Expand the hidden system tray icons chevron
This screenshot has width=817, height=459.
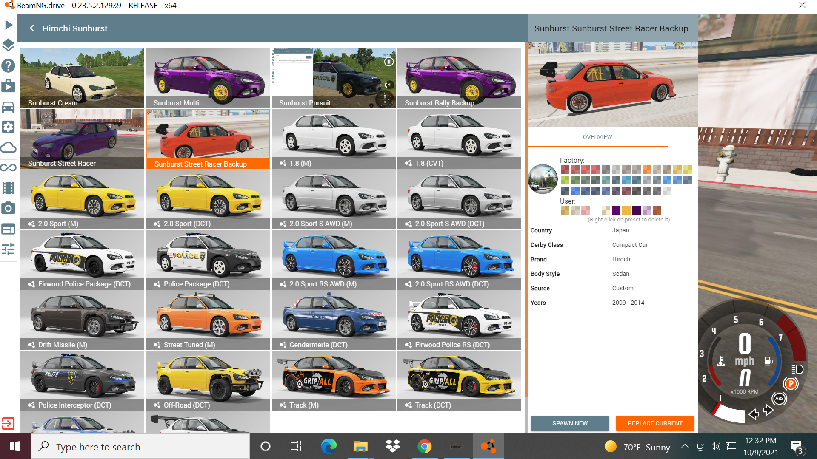pos(685,446)
